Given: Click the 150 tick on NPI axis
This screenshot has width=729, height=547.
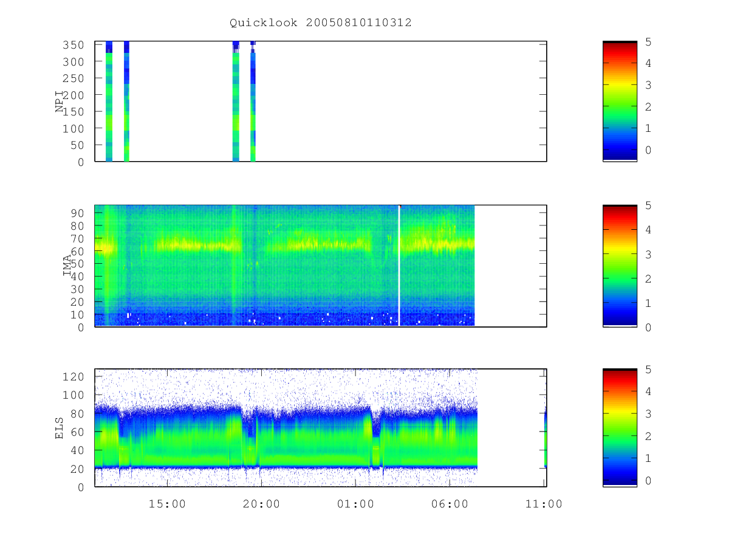Looking at the screenshot, I should click(74, 112).
